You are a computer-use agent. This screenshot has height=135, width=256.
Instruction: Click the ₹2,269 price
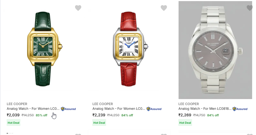185,115
